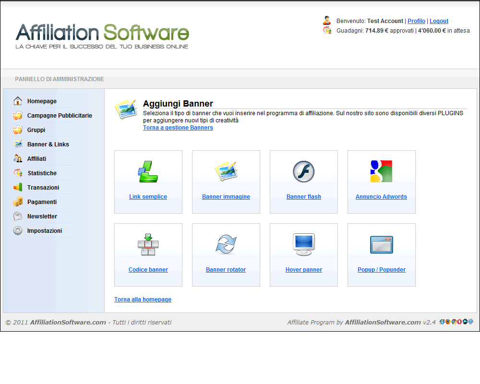Log out using the Logout link
This screenshot has width=480, height=384.
click(x=439, y=21)
